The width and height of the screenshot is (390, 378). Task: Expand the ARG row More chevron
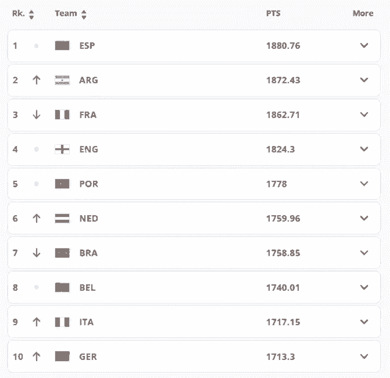(x=364, y=80)
